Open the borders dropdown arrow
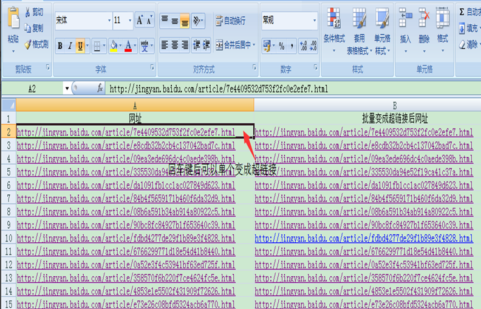 pos(104,46)
